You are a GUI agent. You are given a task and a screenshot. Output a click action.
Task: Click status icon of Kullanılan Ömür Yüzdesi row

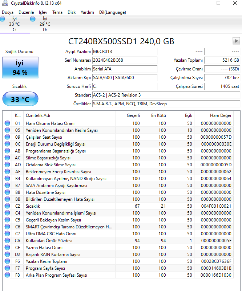tap(7, 241)
